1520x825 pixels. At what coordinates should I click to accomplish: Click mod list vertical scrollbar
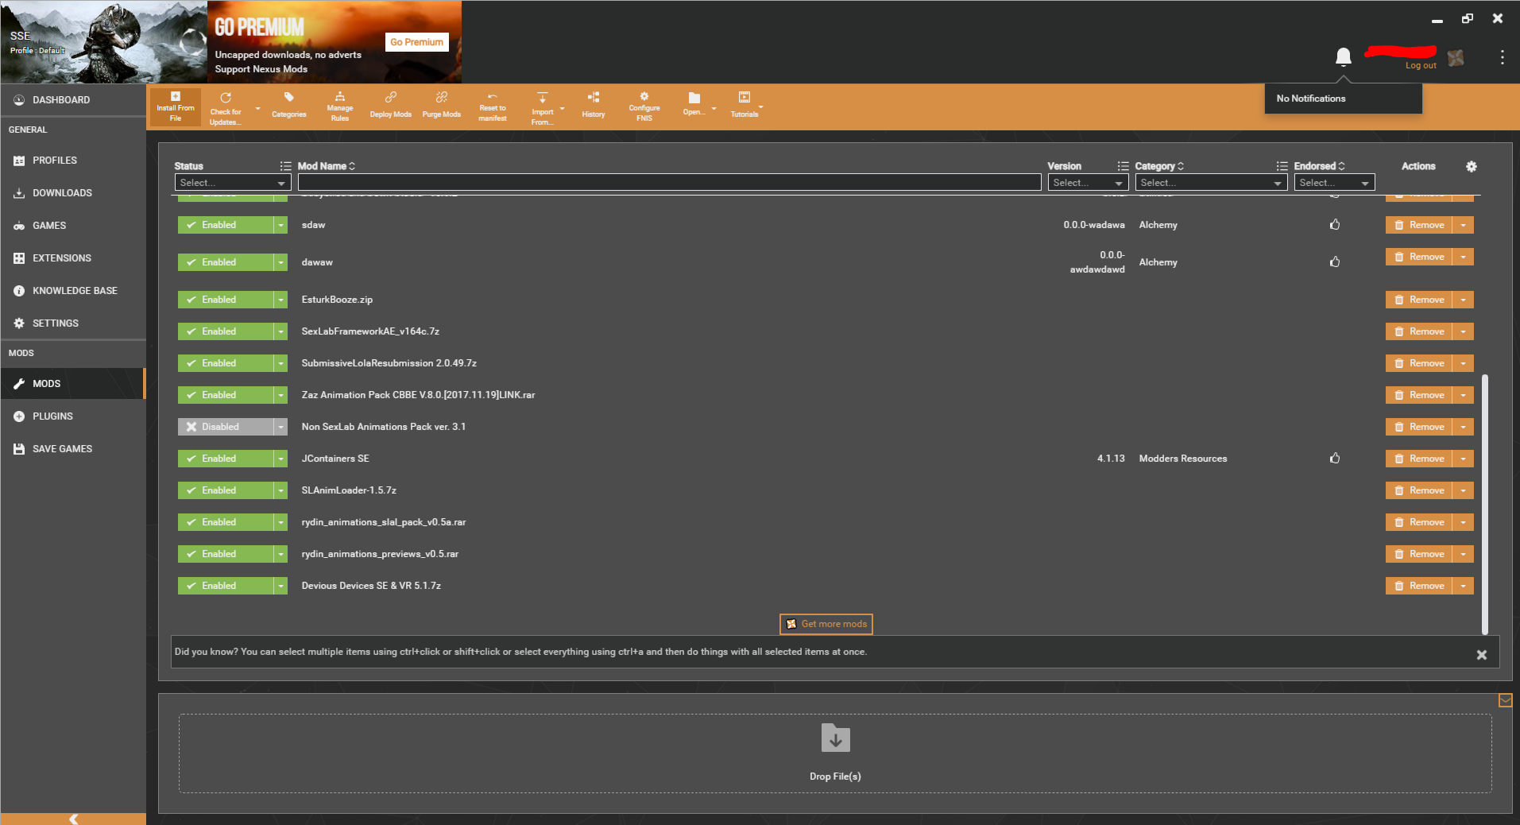tap(1484, 503)
